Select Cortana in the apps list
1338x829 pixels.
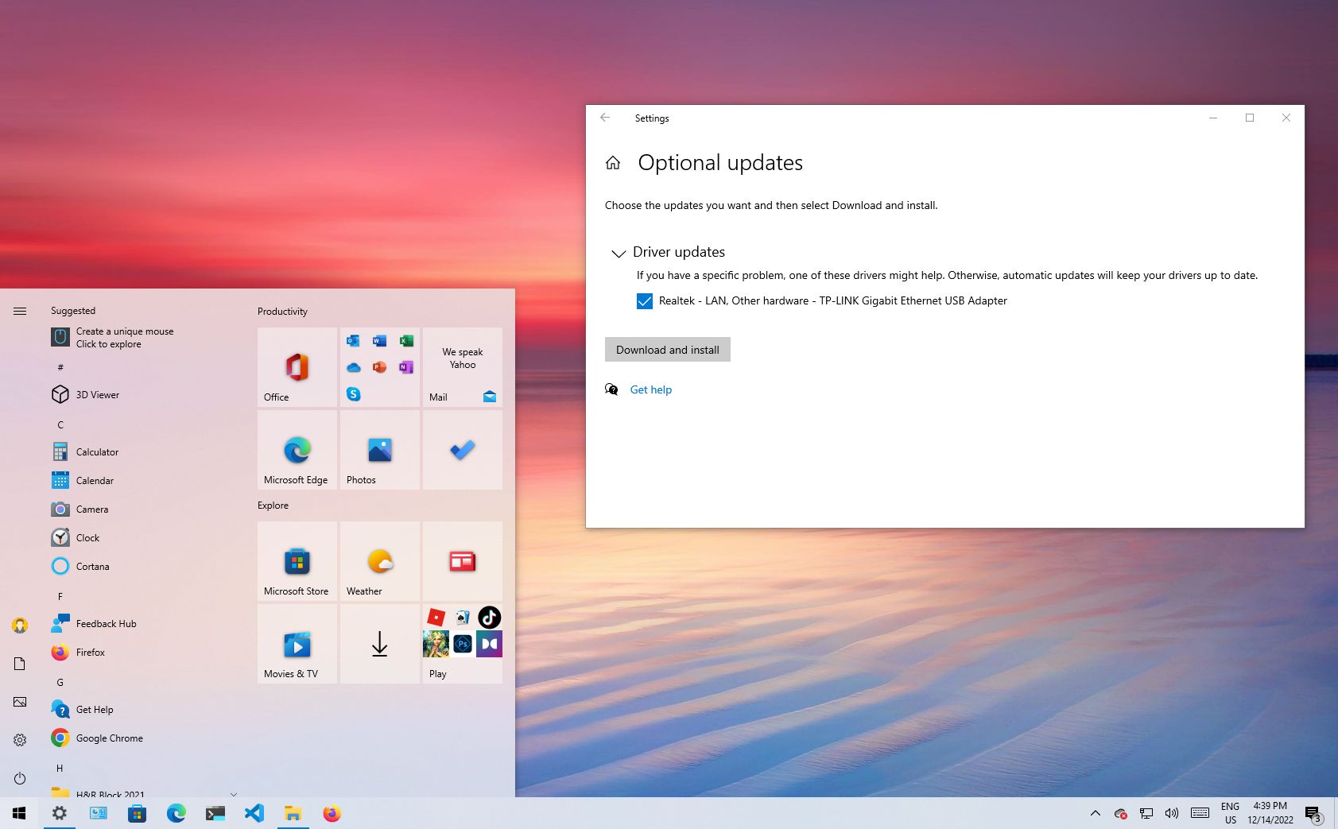point(92,566)
